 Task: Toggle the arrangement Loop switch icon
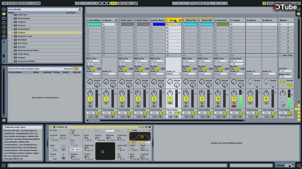tap(200, 3)
